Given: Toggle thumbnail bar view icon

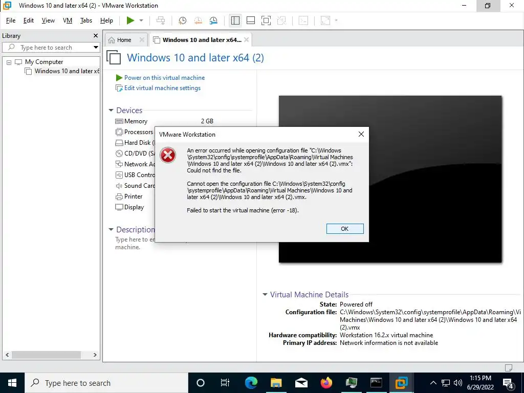Looking at the screenshot, I should tap(251, 20).
